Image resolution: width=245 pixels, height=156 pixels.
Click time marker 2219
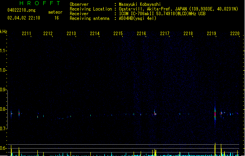[x=212, y=34]
